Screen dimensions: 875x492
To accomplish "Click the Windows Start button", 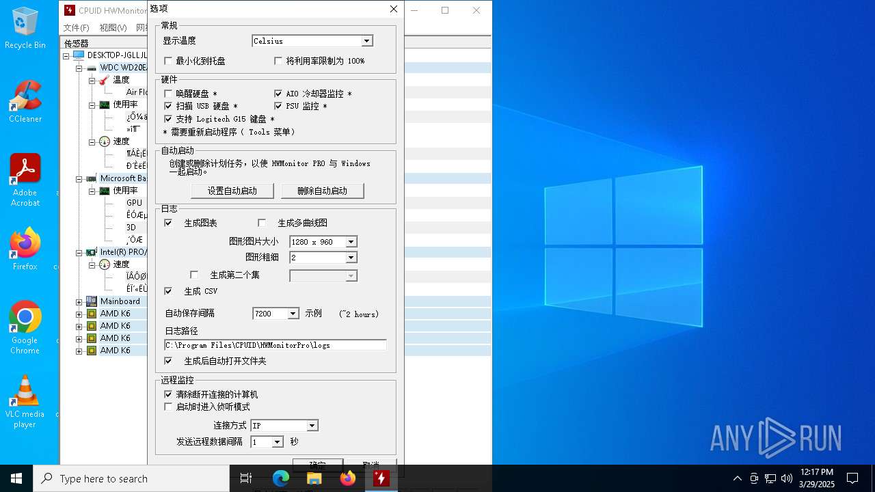I will (x=16, y=478).
